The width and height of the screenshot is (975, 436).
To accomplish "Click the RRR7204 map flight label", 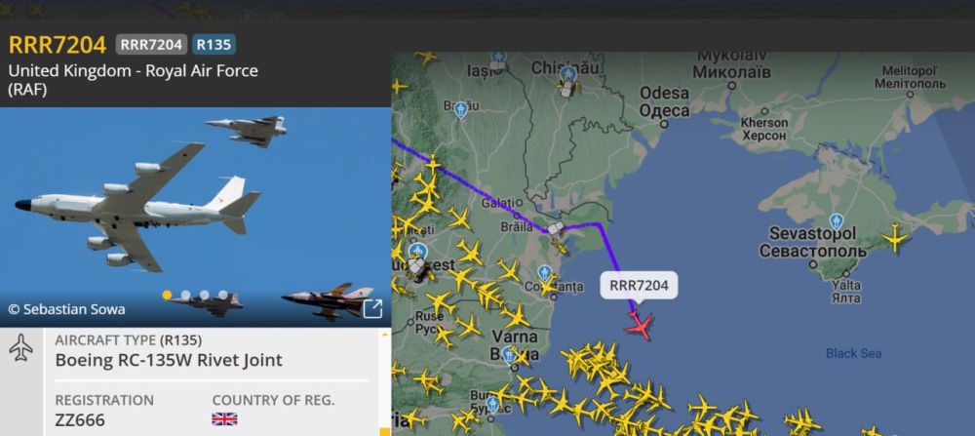I will pyautogui.click(x=640, y=286).
